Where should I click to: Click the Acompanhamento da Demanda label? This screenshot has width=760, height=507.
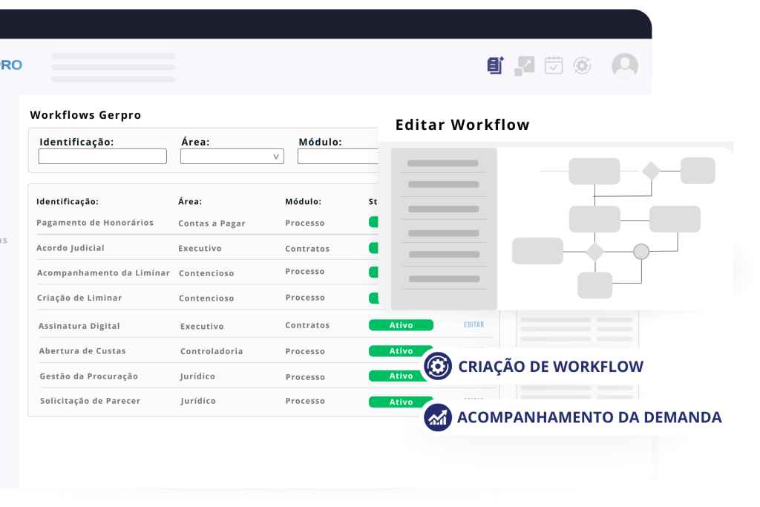click(x=589, y=417)
